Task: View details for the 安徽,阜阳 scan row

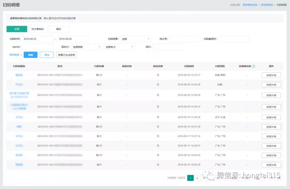Action: pyautogui.click(x=271, y=75)
